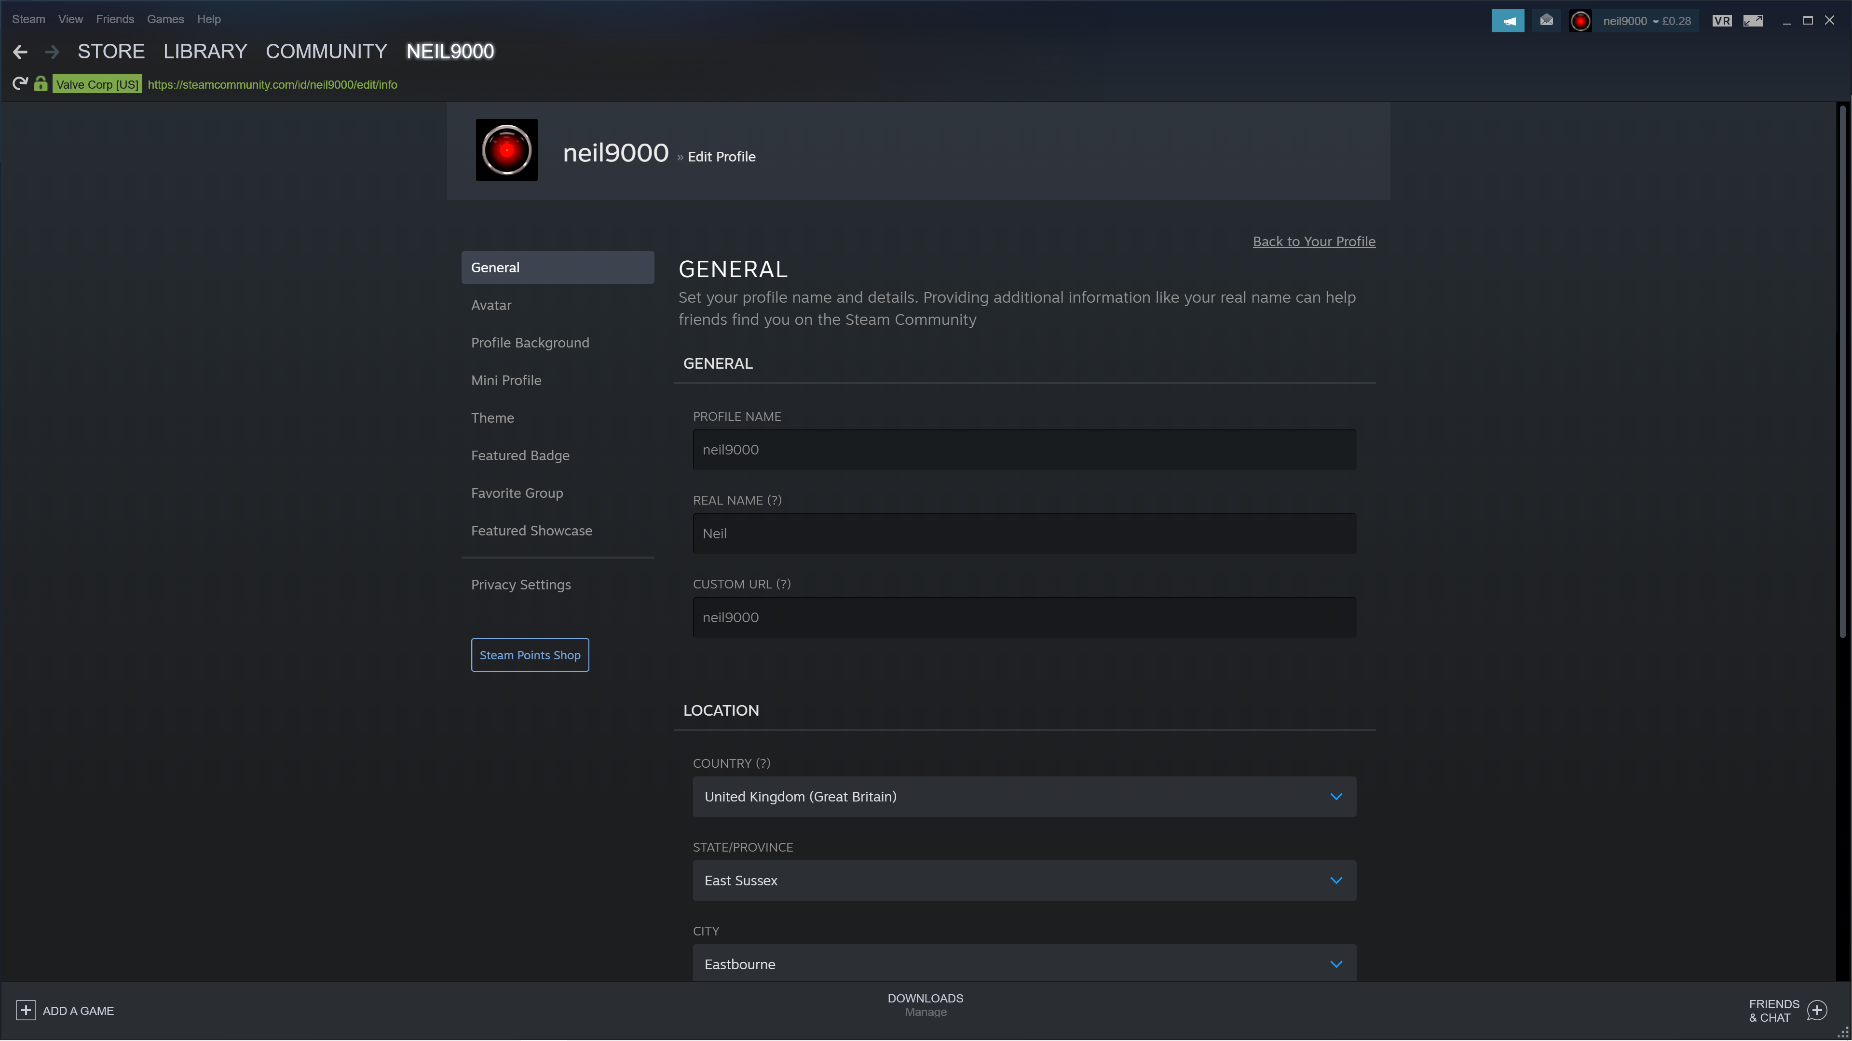The width and height of the screenshot is (1852, 1041).
Task: Go to the COMMUNITY tab
Action: (327, 52)
